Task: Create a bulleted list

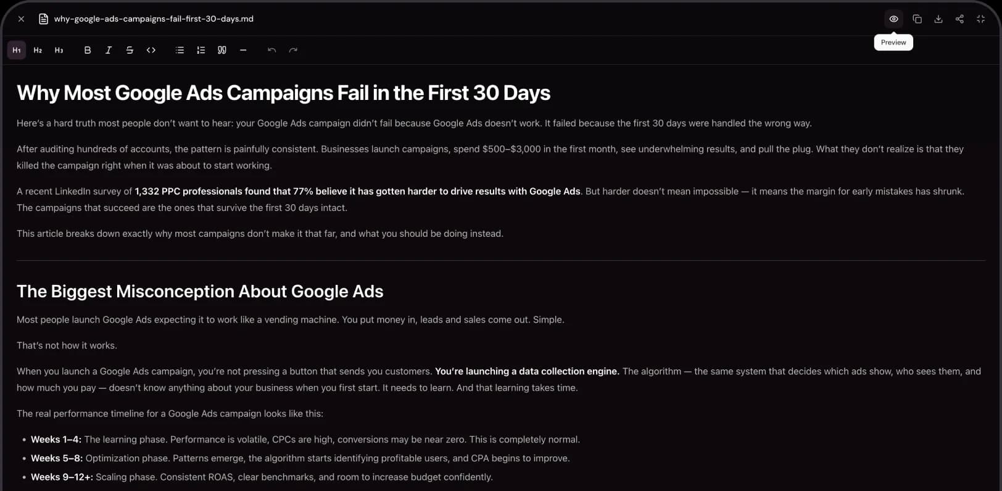Action: 180,50
